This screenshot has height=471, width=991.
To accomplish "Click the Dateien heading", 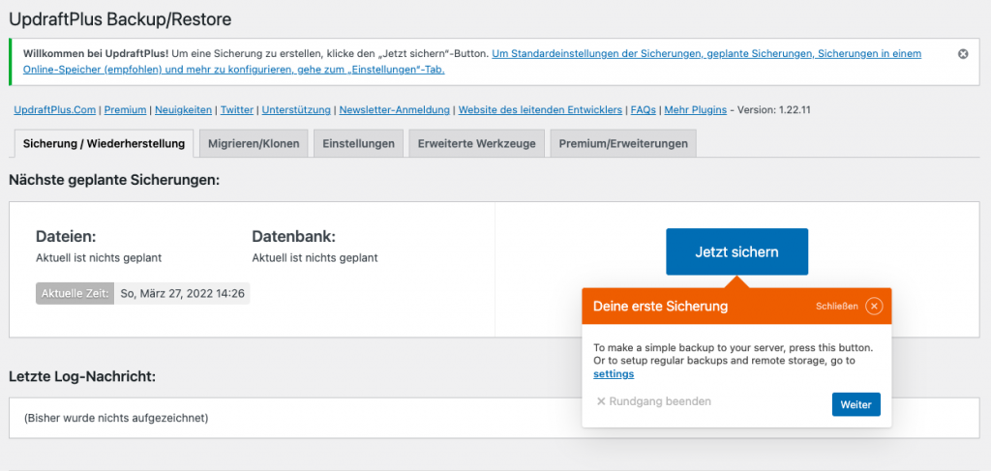I will tap(66, 237).
